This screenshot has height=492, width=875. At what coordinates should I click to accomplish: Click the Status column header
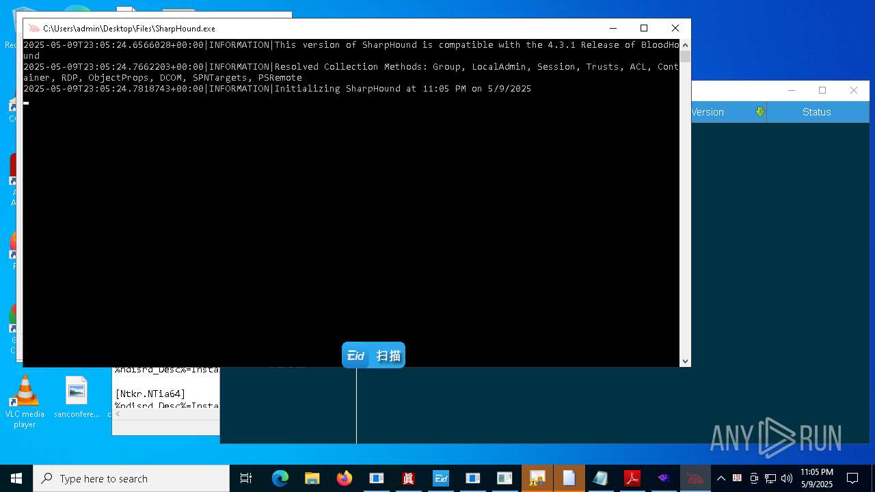[x=817, y=112]
